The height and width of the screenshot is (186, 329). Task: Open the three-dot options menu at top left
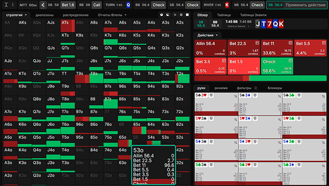[x=13, y=5]
